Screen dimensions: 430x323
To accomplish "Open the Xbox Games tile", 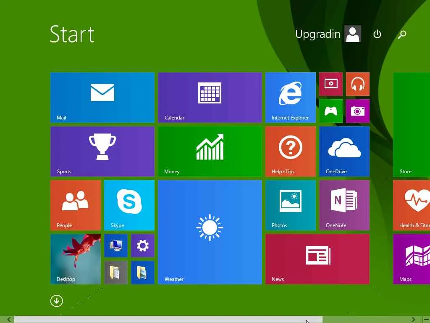I will pos(331,111).
